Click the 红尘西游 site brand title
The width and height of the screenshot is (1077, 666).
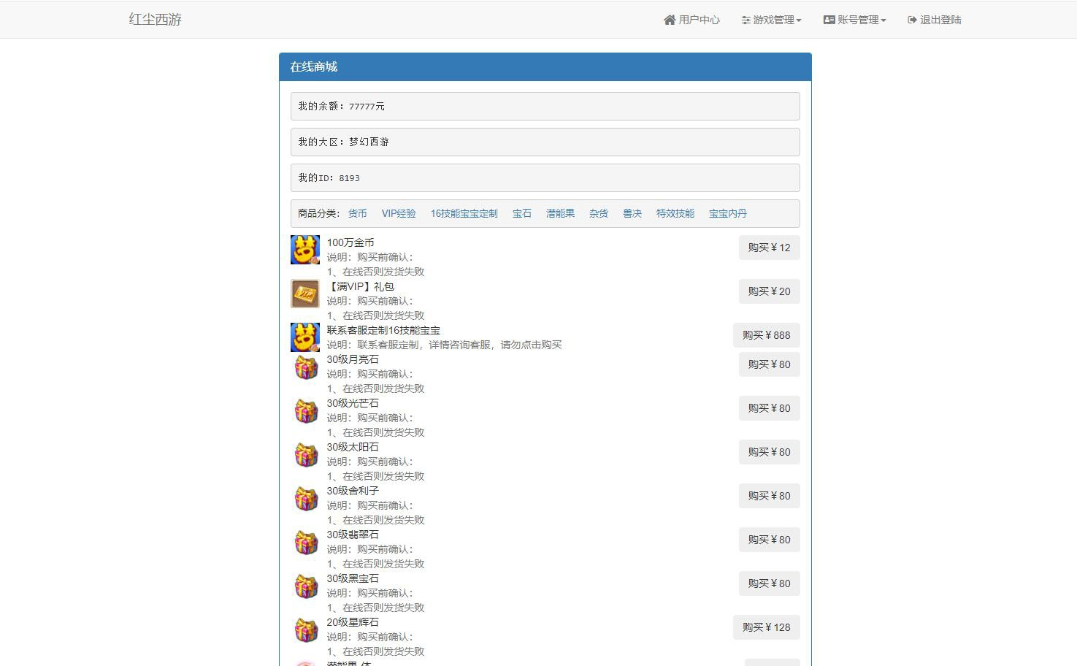pyautogui.click(x=156, y=20)
